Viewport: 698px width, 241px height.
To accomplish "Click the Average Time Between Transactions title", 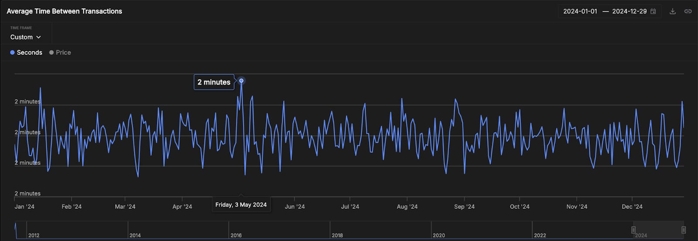I will 65,11.
